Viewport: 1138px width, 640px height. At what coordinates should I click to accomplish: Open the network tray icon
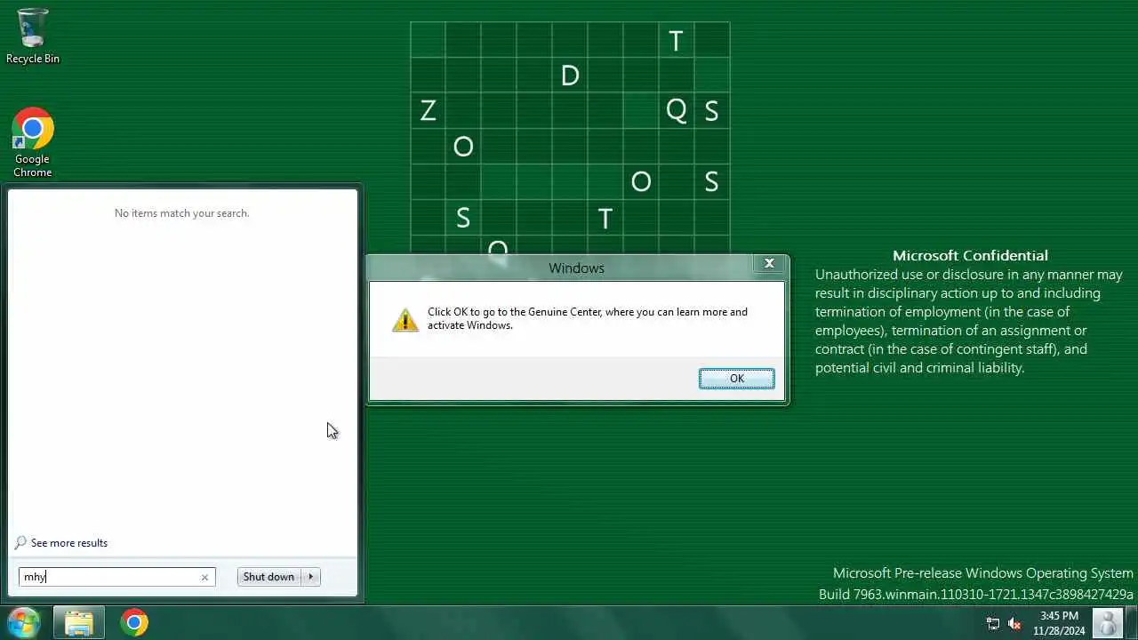pos(993,623)
